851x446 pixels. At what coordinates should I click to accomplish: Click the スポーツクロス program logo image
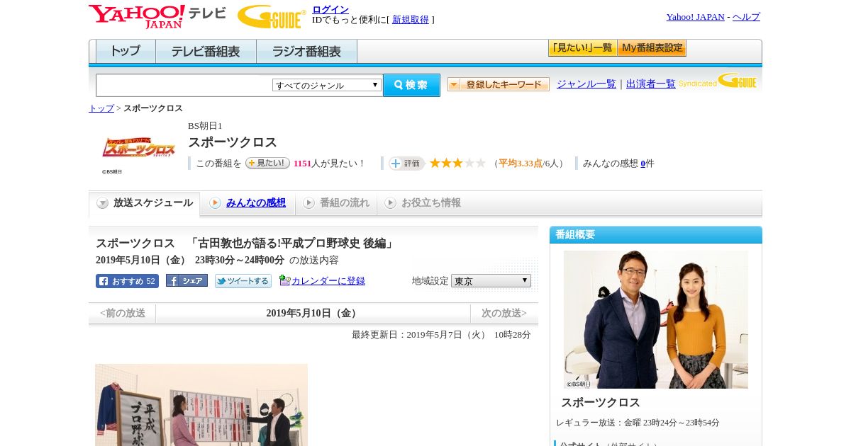(138, 148)
